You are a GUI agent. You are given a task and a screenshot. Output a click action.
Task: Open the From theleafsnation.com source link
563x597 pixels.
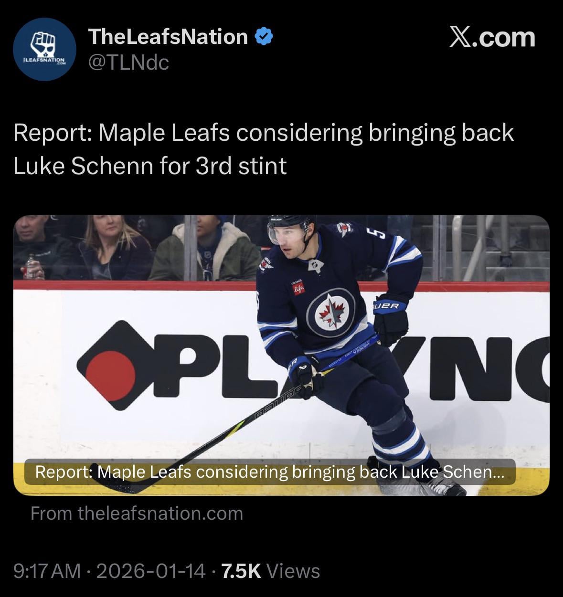tap(137, 513)
